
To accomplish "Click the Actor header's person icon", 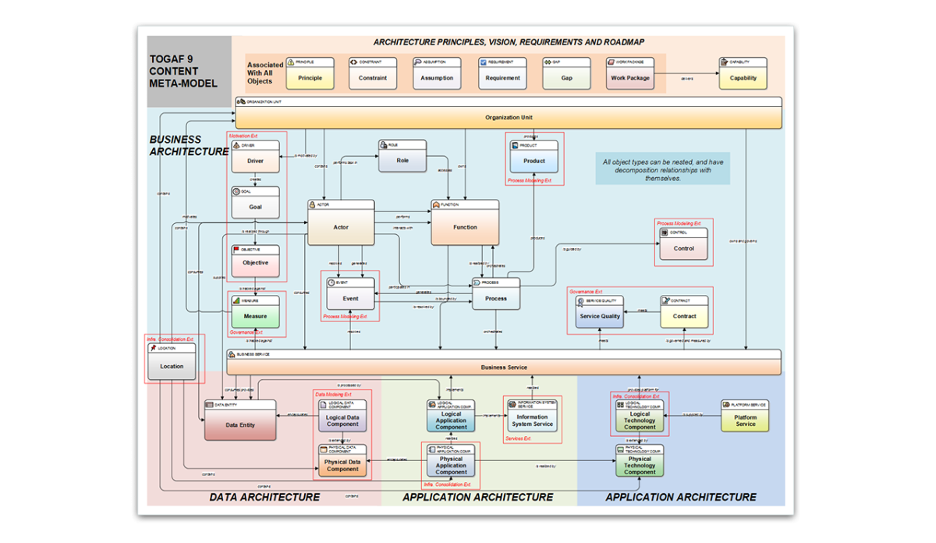I will (x=313, y=205).
